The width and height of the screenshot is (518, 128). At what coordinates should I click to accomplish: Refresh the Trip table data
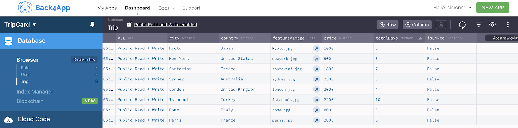point(462,25)
